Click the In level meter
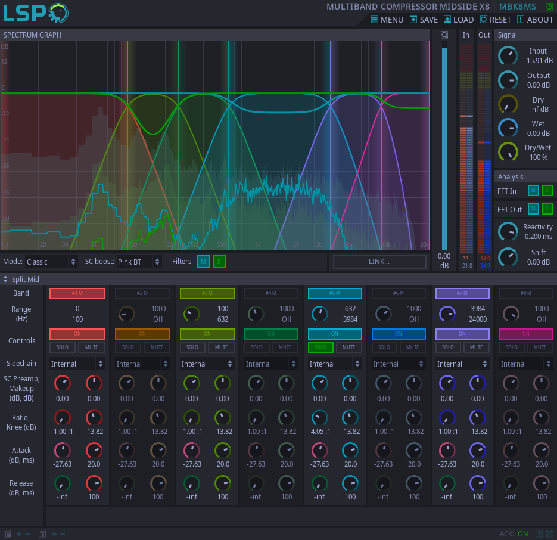 tap(466, 150)
